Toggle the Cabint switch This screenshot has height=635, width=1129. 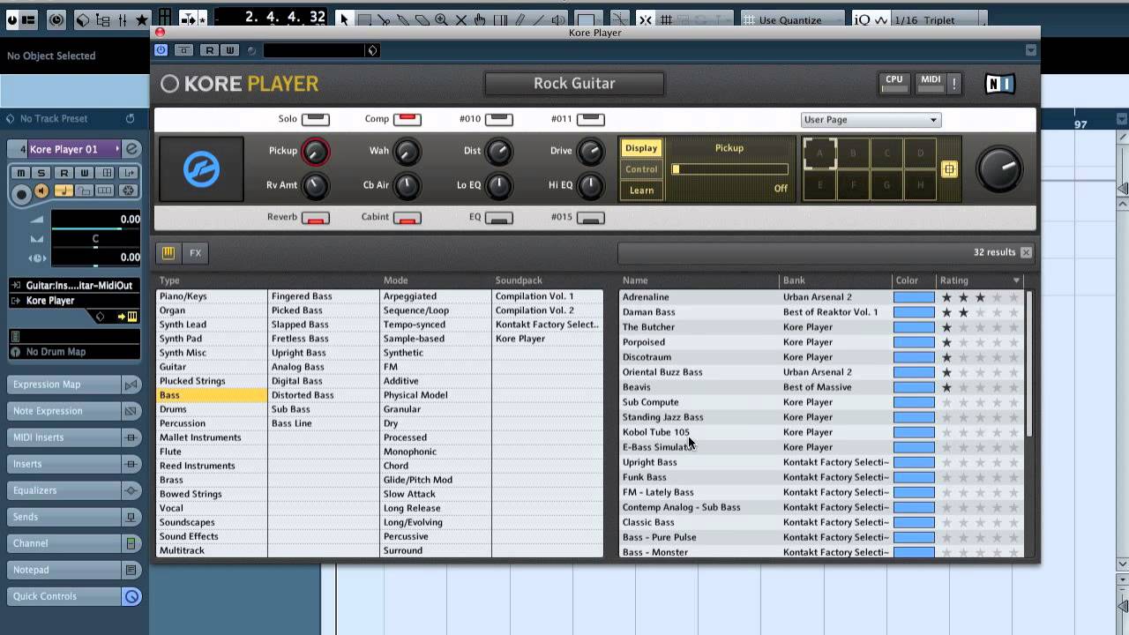407,218
